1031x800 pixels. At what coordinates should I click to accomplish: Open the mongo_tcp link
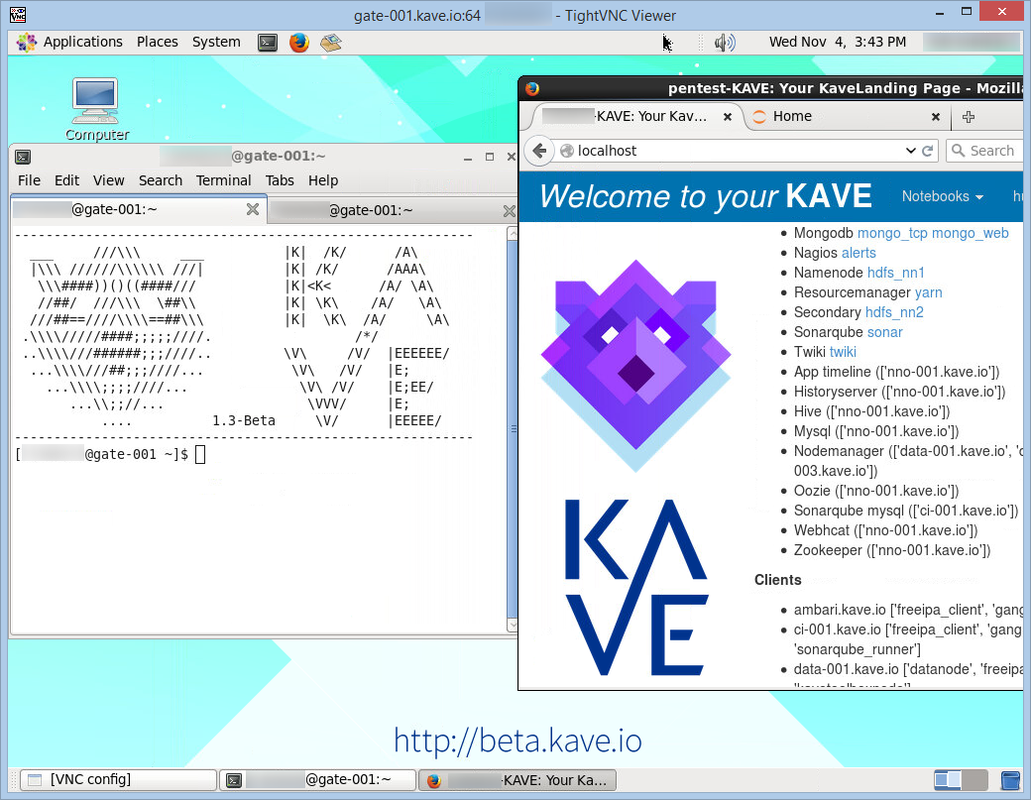[892, 233]
